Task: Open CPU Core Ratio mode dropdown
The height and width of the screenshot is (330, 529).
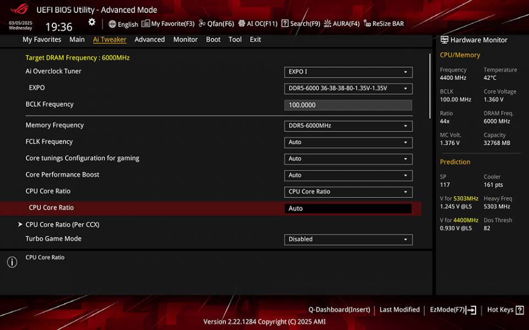Action: pos(348,192)
